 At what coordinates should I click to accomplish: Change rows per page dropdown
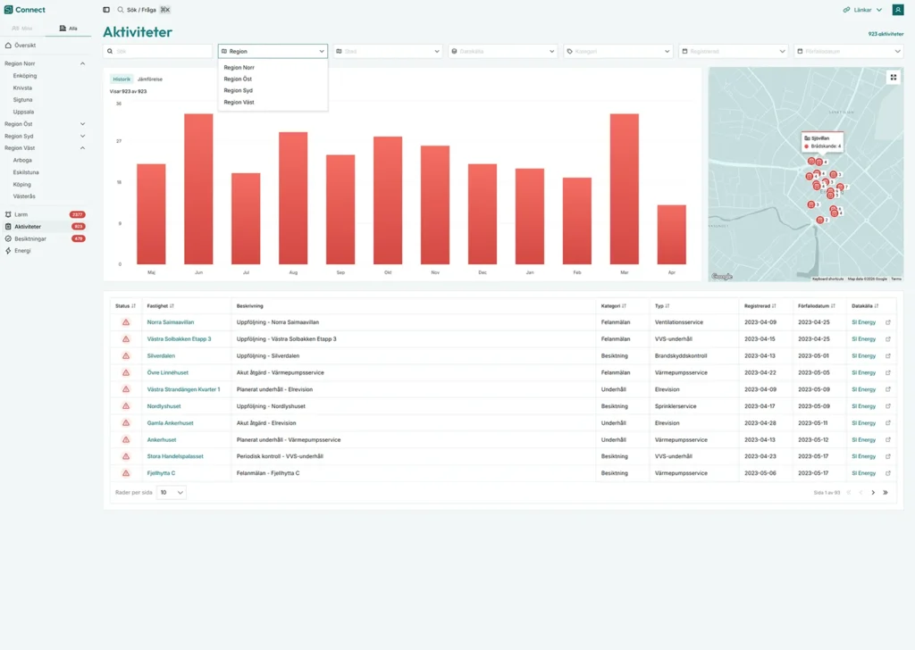point(172,493)
